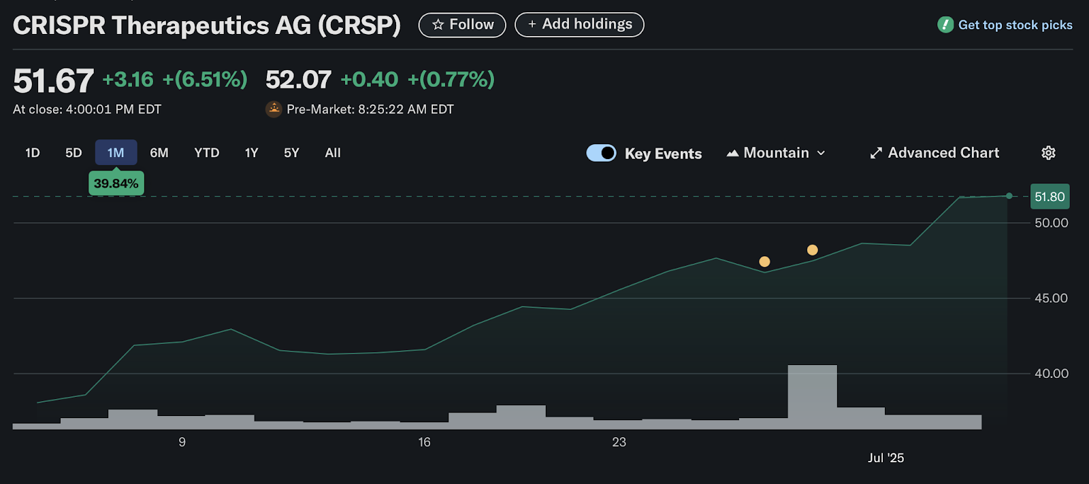Open chart settings gear icon
The image size is (1089, 484).
[1048, 153]
